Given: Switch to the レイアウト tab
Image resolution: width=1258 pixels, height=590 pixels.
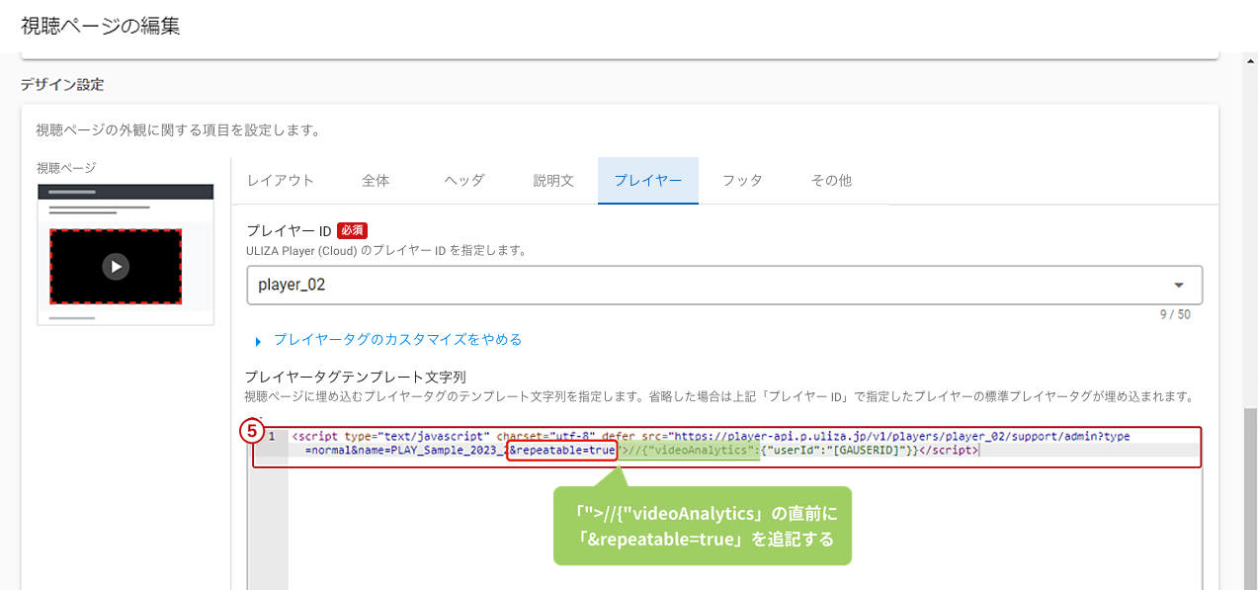Looking at the screenshot, I should pos(281,180).
